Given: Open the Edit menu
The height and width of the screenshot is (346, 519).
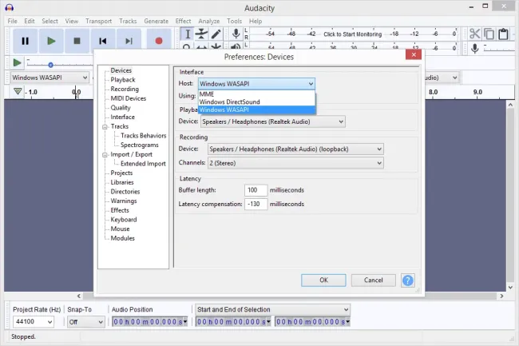Looking at the screenshot, I should (x=29, y=21).
